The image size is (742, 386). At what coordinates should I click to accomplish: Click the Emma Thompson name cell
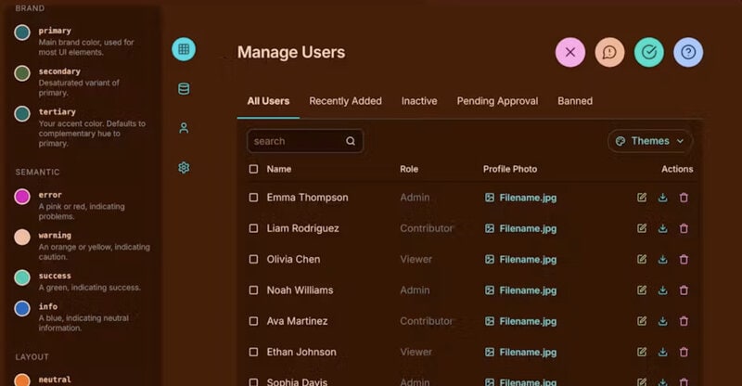[x=307, y=198]
